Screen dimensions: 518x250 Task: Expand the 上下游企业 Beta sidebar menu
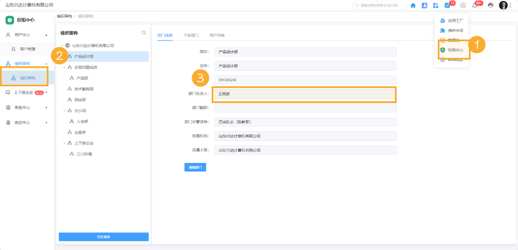47,92
